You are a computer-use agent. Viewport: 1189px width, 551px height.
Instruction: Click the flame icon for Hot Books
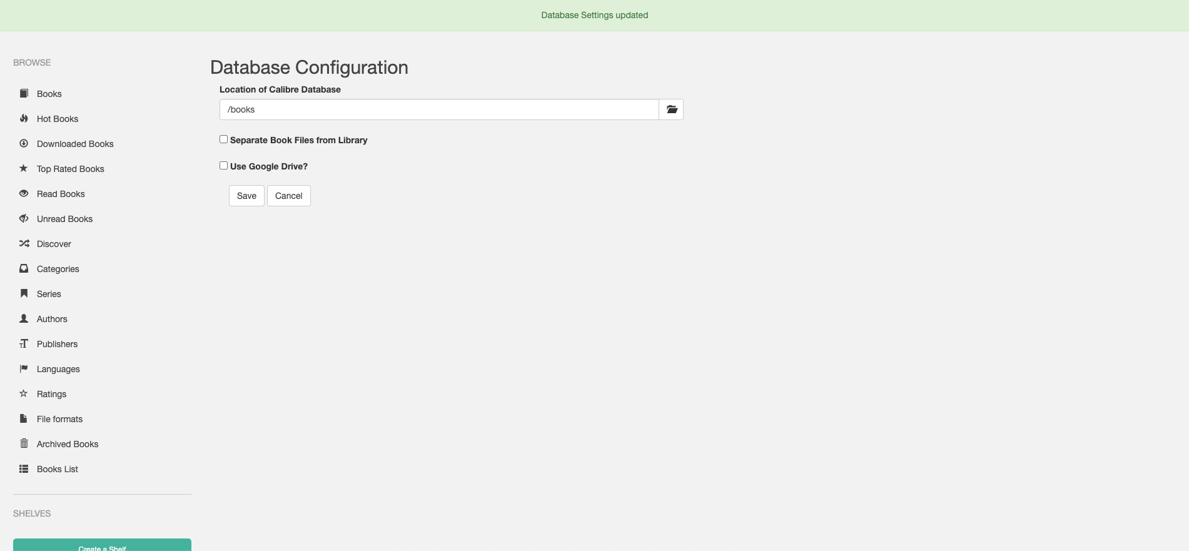[24, 118]
